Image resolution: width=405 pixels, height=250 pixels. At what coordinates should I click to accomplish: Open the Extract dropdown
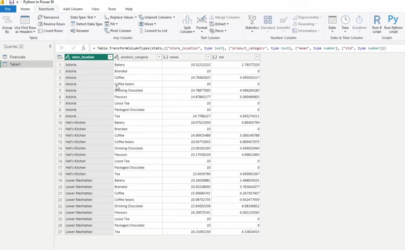[x=219, y=24]
